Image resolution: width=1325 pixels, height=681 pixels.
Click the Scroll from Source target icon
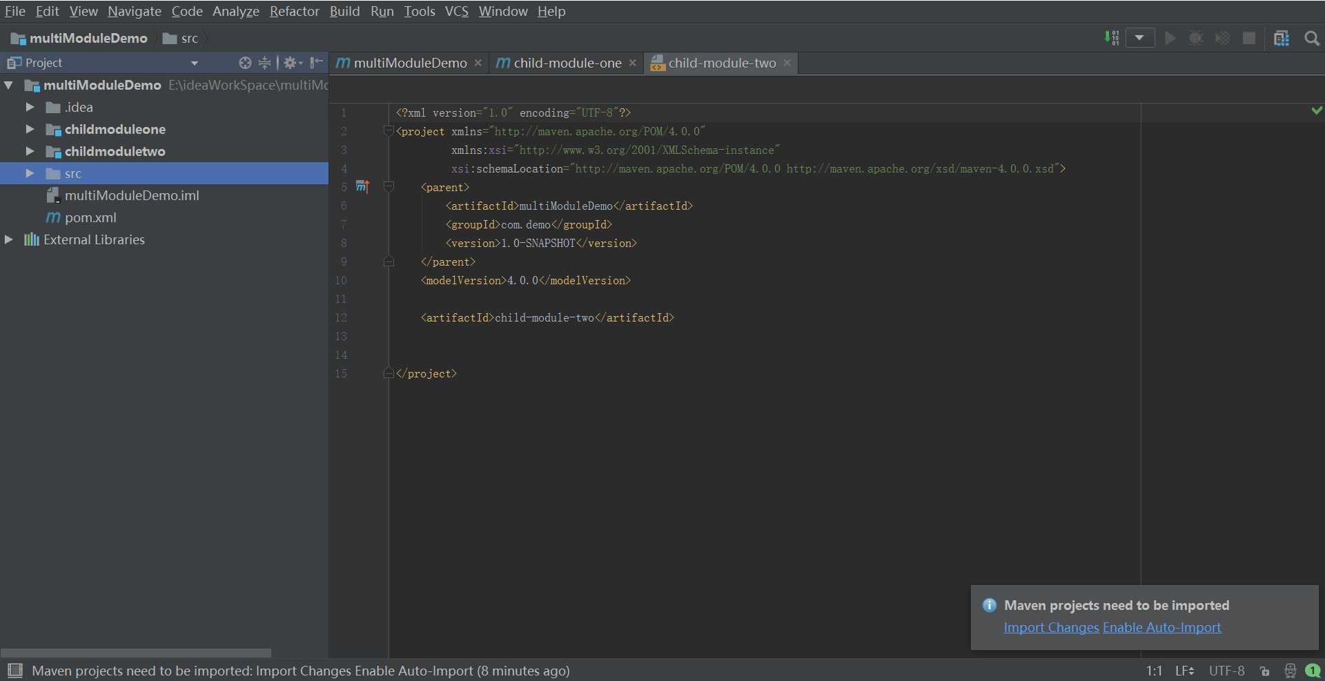pyautogui.click(x=245, y=63)
